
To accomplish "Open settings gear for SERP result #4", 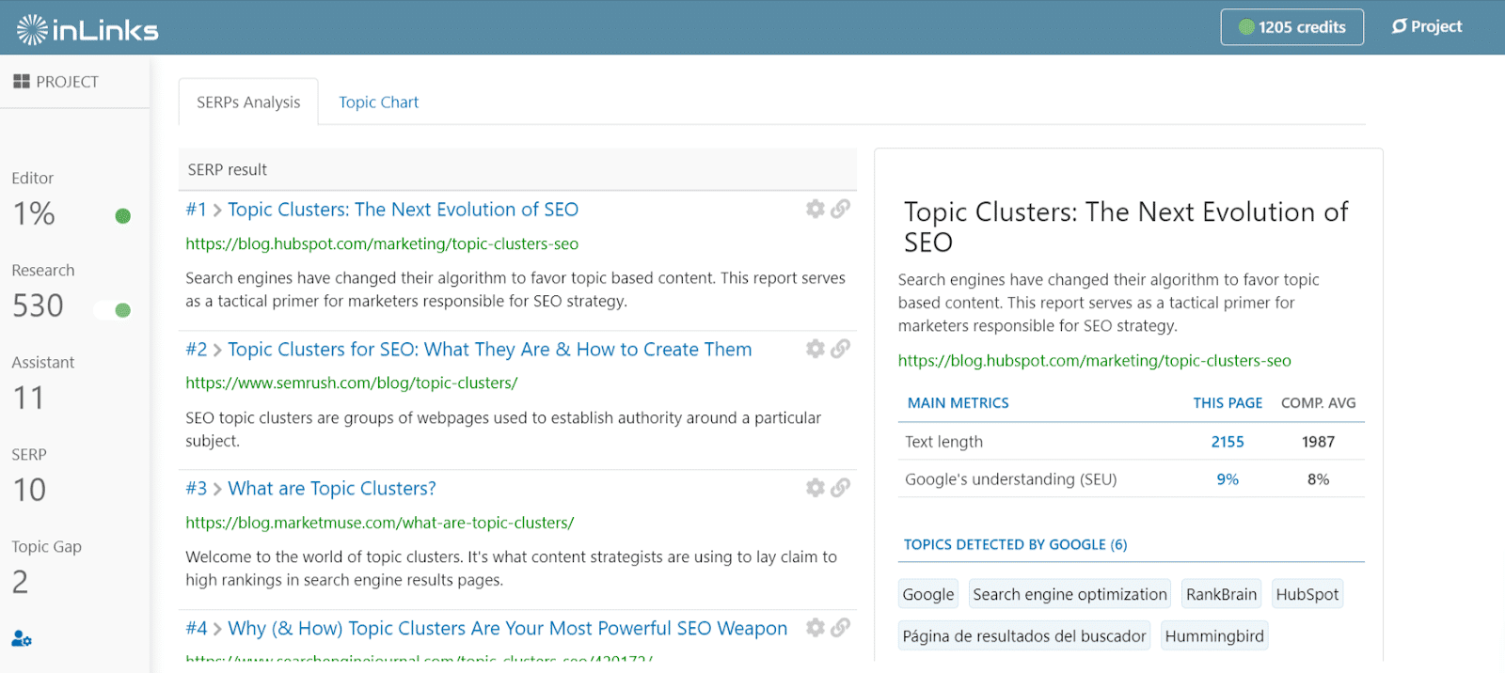I will (x=816, y=627).
